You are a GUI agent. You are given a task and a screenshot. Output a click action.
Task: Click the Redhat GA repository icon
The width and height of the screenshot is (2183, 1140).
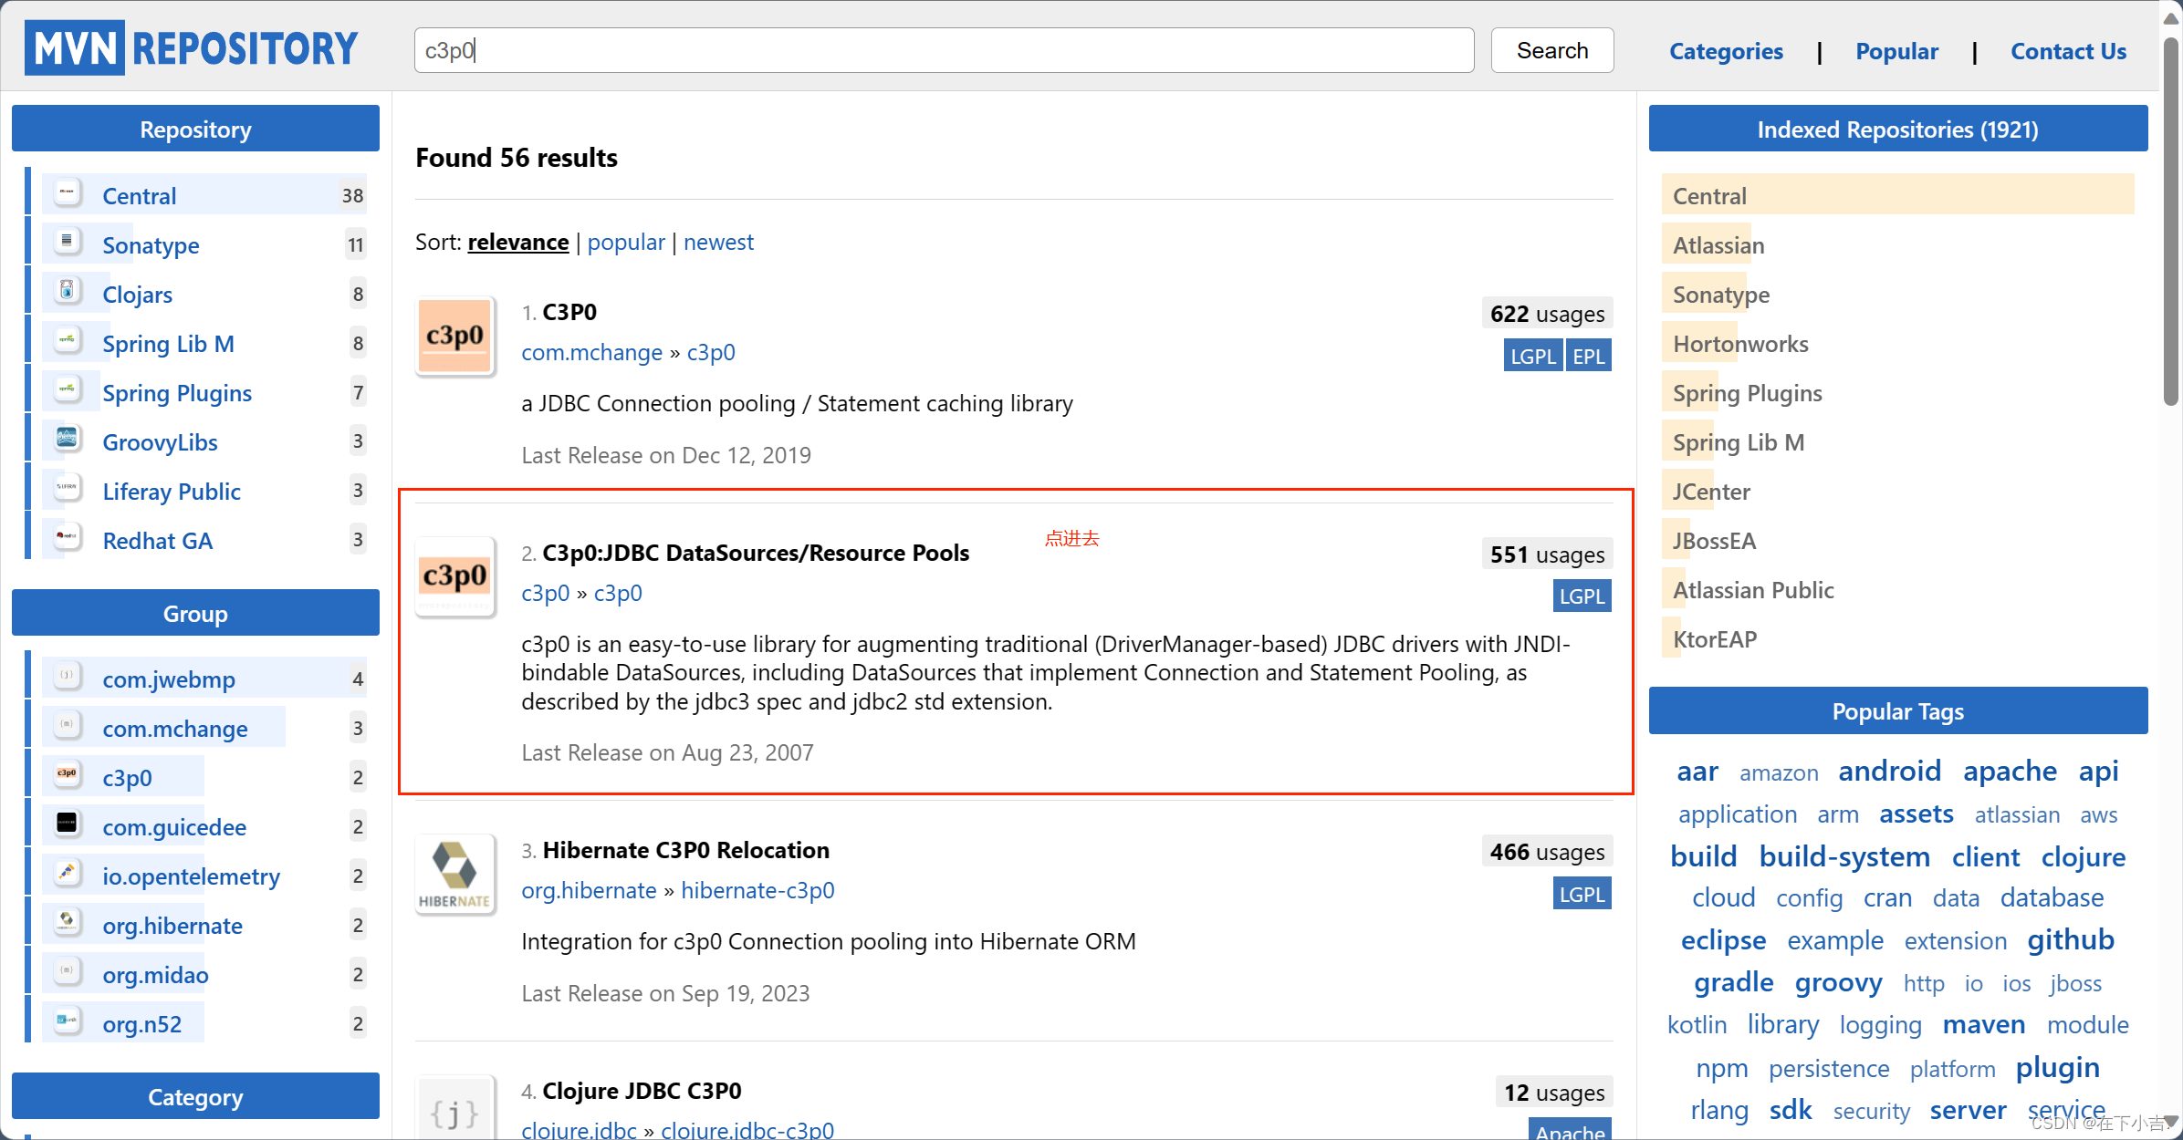click(x=68, y=539)
